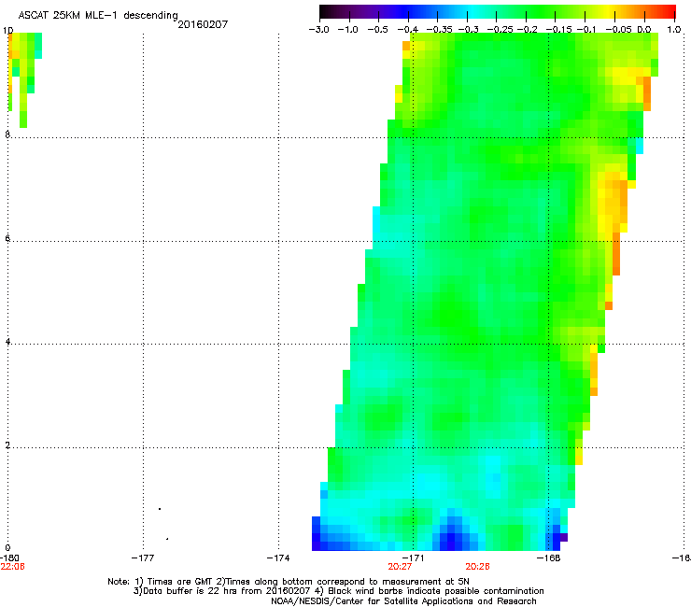The height and width of the screenshot is (607, 691).
Task: Click the title 'ASCAT 25KM MLE-1 descending'
Action: [x=98, y=16]
